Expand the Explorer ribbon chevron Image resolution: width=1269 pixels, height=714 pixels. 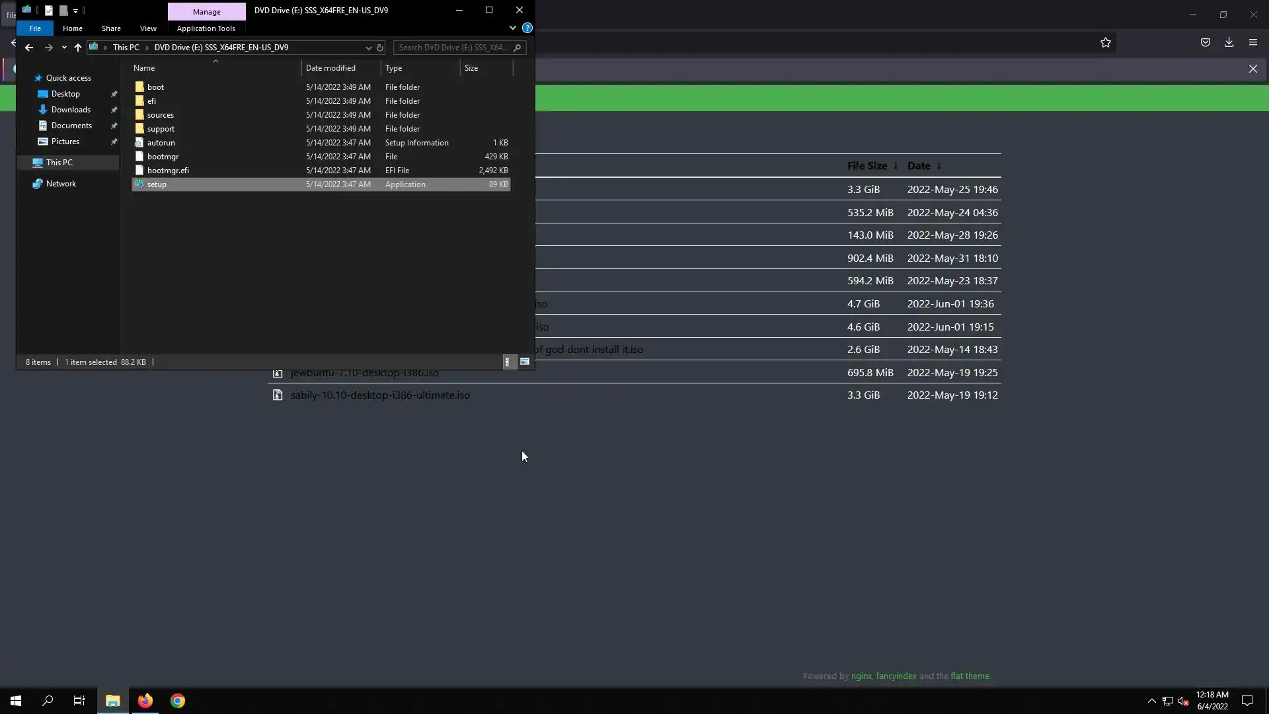coord(512,28)
